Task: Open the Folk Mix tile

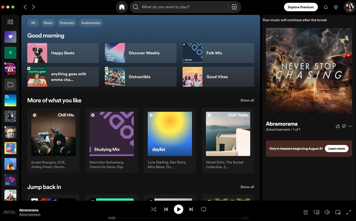Action: (x=218, y=53)
